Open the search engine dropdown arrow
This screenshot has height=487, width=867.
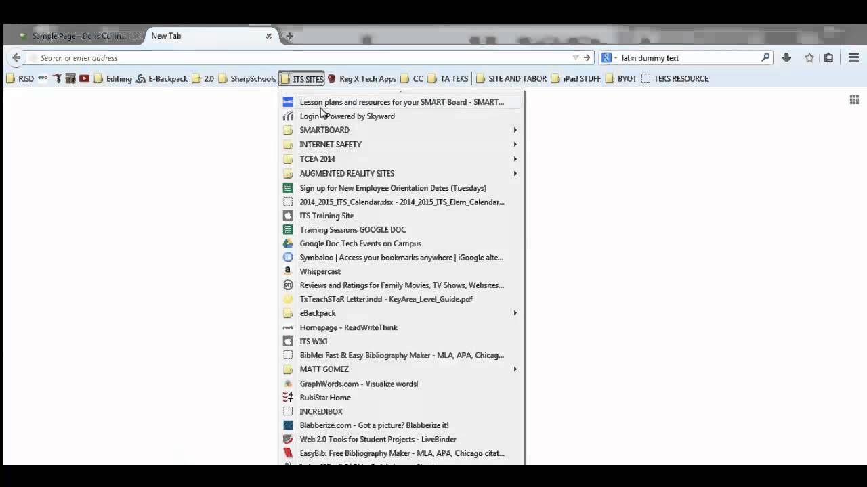(616, 58)
